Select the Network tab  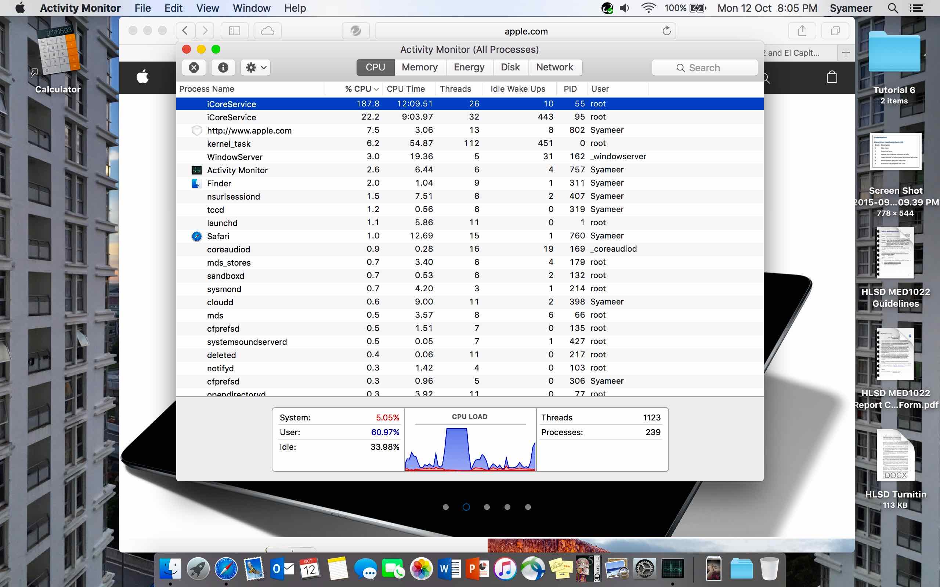[x=554, y=68]
